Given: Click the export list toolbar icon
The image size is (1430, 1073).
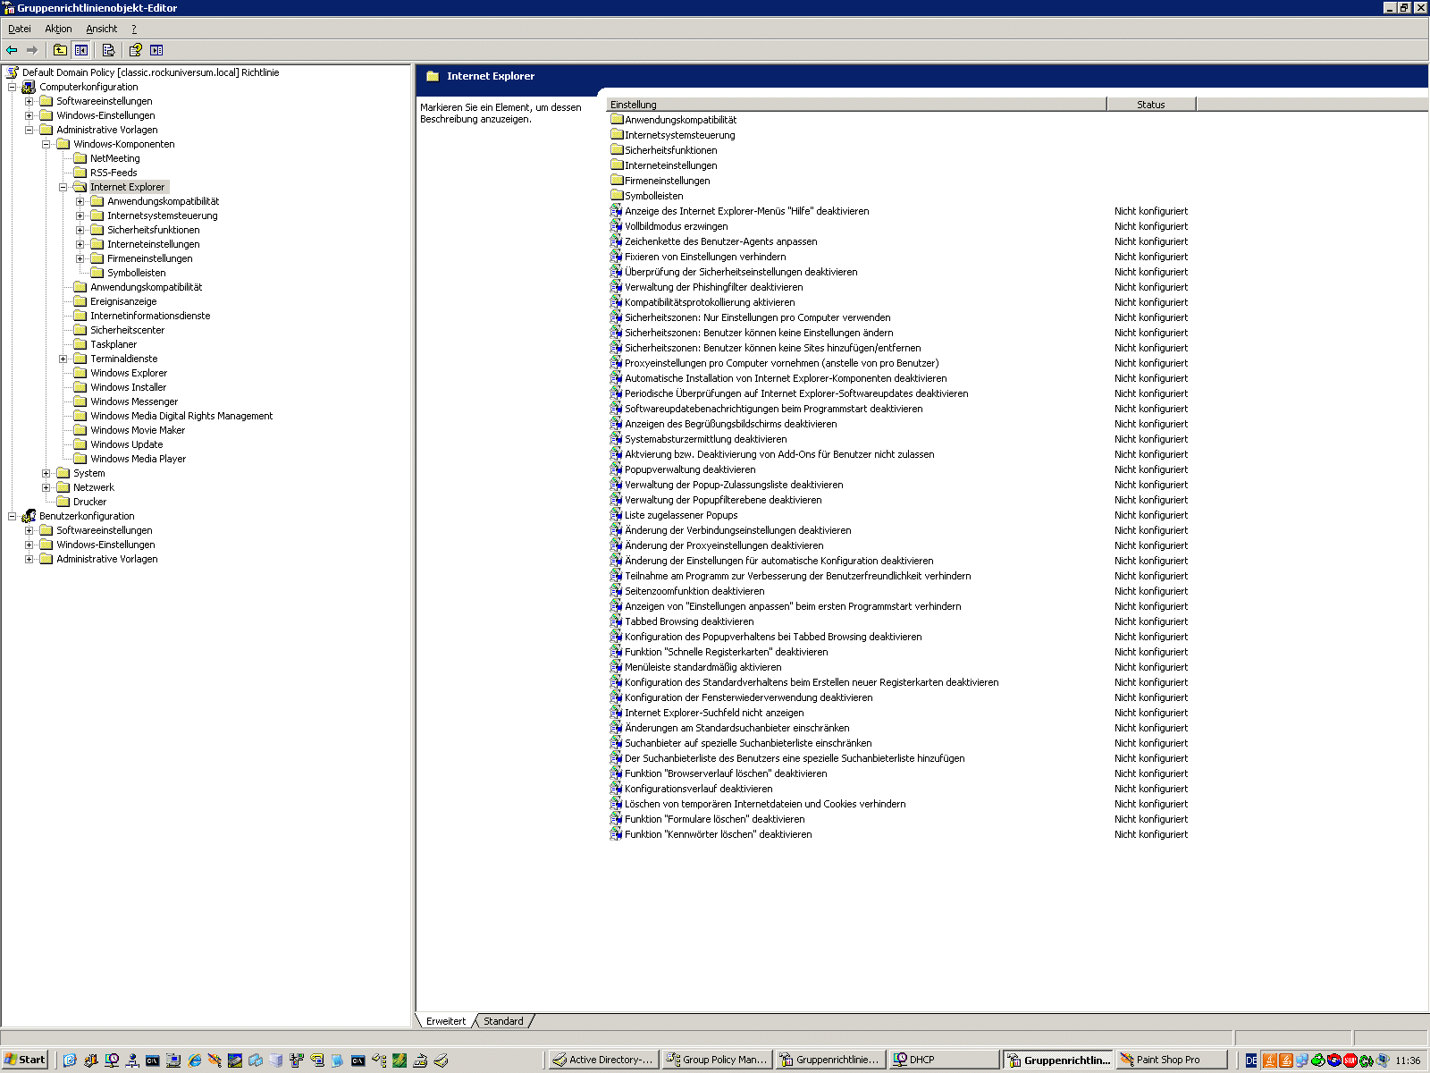Looking at the screenshot, I should click(x=108, y=50).
